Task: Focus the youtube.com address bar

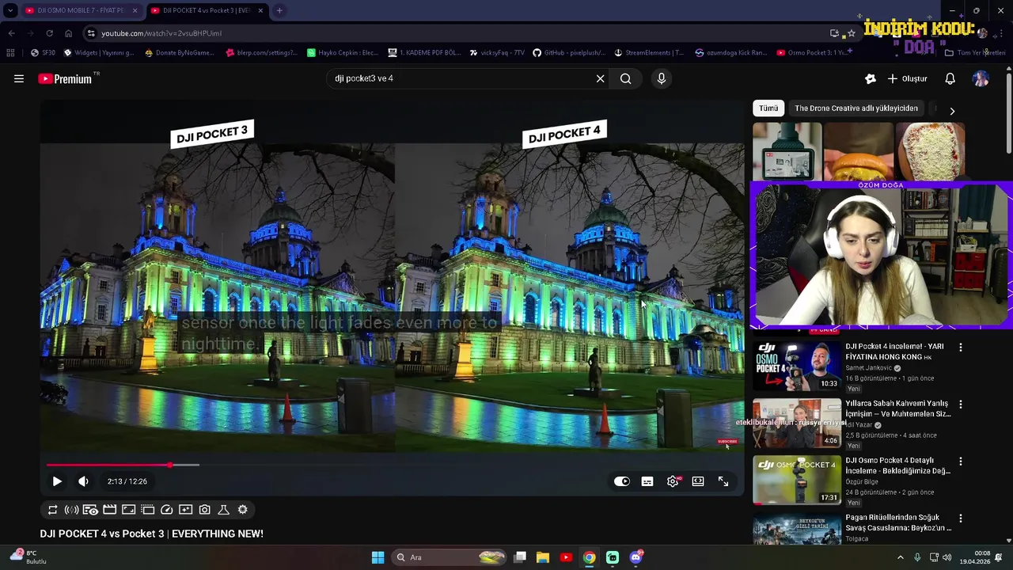Action: click(x=459, y=33)
